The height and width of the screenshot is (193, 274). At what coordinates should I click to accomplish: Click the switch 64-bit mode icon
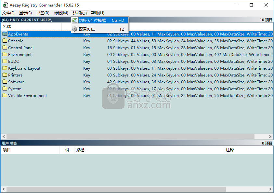pos(75,20)
